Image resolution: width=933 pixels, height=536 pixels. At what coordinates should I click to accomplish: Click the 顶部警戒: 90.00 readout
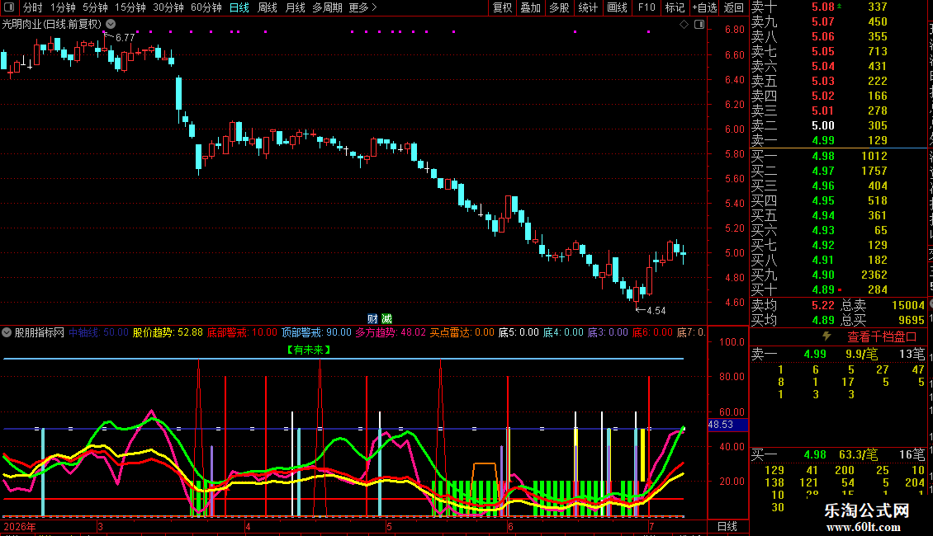click(316, 332)
